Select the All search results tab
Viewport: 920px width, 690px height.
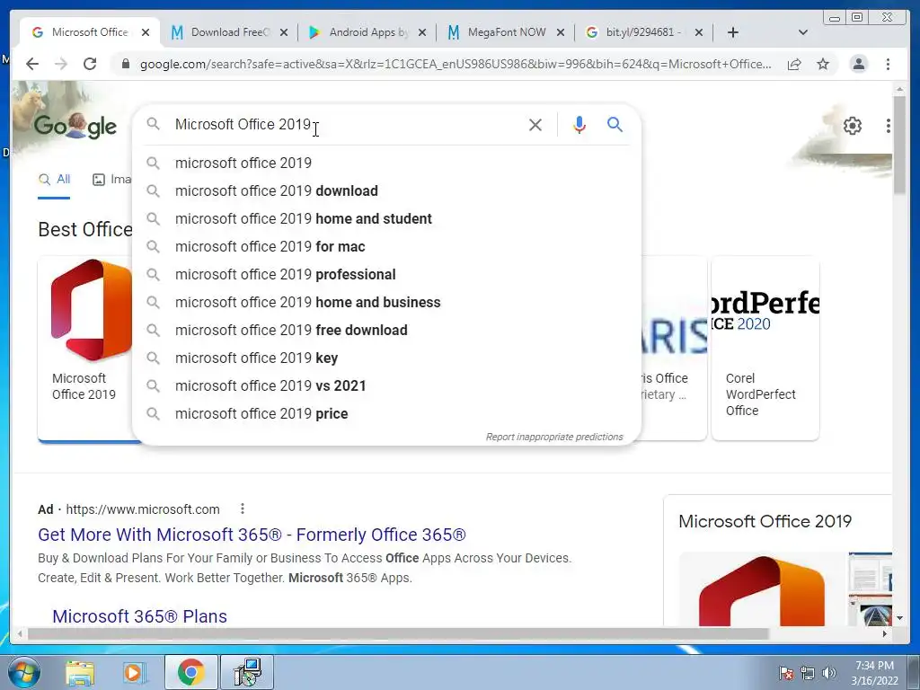(x=54, y=180)
